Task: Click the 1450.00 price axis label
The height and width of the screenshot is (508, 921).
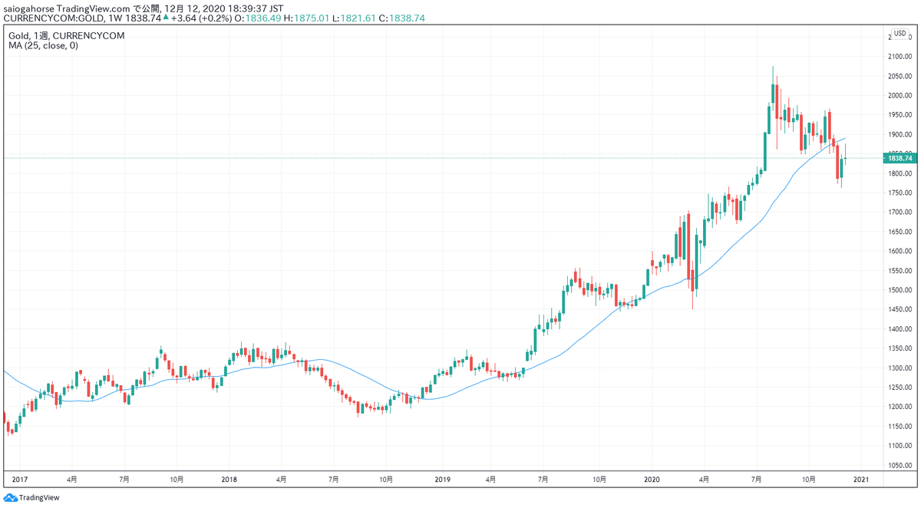Action: 899,309
